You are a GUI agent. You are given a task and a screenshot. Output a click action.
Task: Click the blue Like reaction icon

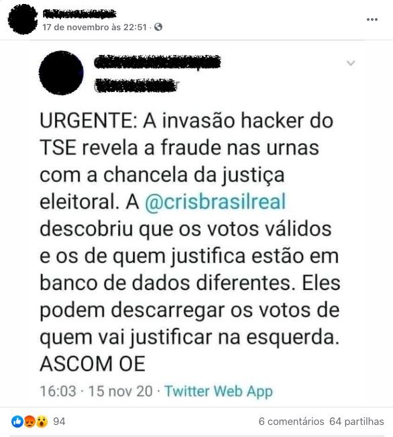pyautogui.click(x=17, y=422)
